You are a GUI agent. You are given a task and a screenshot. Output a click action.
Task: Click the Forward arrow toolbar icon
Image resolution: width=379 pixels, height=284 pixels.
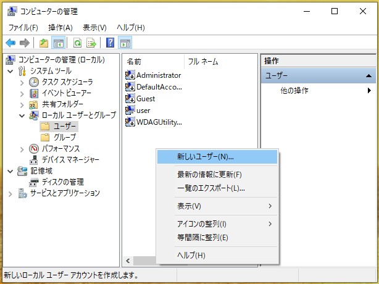click(x=25, y=43)
